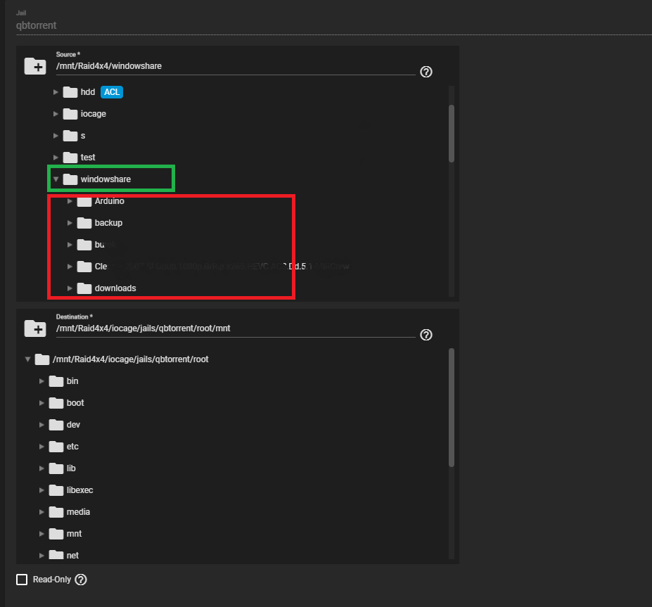This screenshot has height=607, width=652.
Task: Click the Source path input field
Action: [x=236, y=67]
